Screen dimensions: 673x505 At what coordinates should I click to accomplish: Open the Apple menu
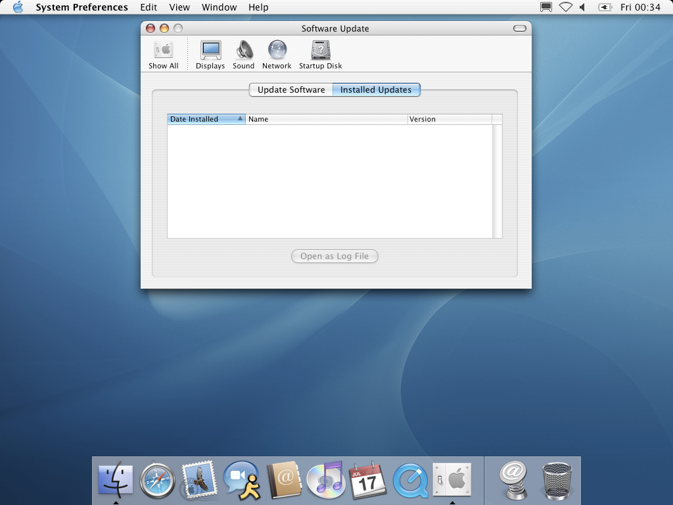click(x=18, y=7)
